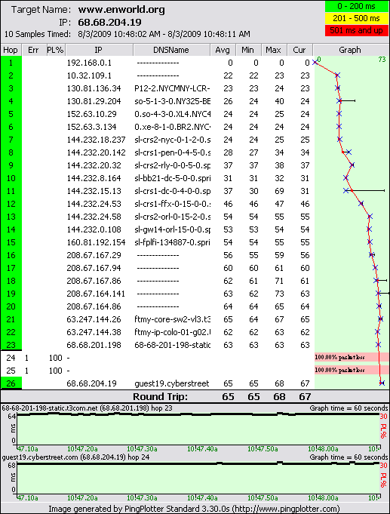
Task: Click the Max column header
Action: pyautogui.click(x=274, y=50)
